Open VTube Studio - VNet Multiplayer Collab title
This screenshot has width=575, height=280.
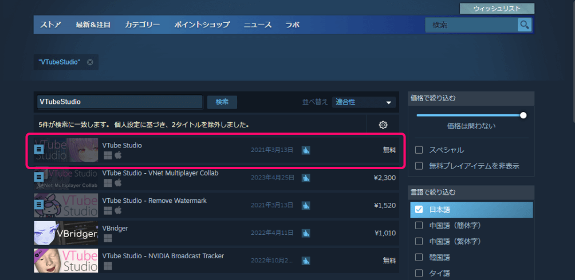point(160,173)
